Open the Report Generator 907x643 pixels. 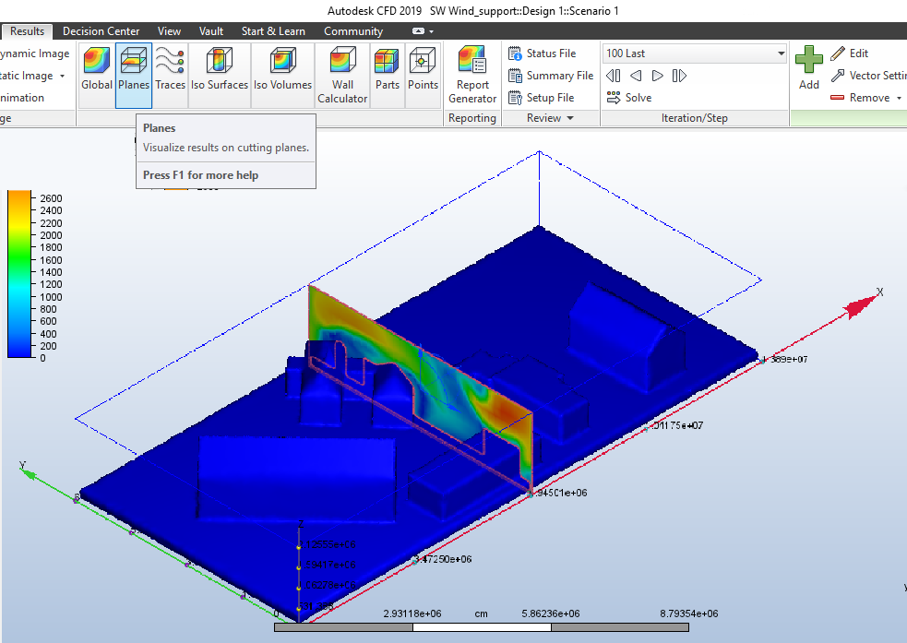tap(472, 74)
